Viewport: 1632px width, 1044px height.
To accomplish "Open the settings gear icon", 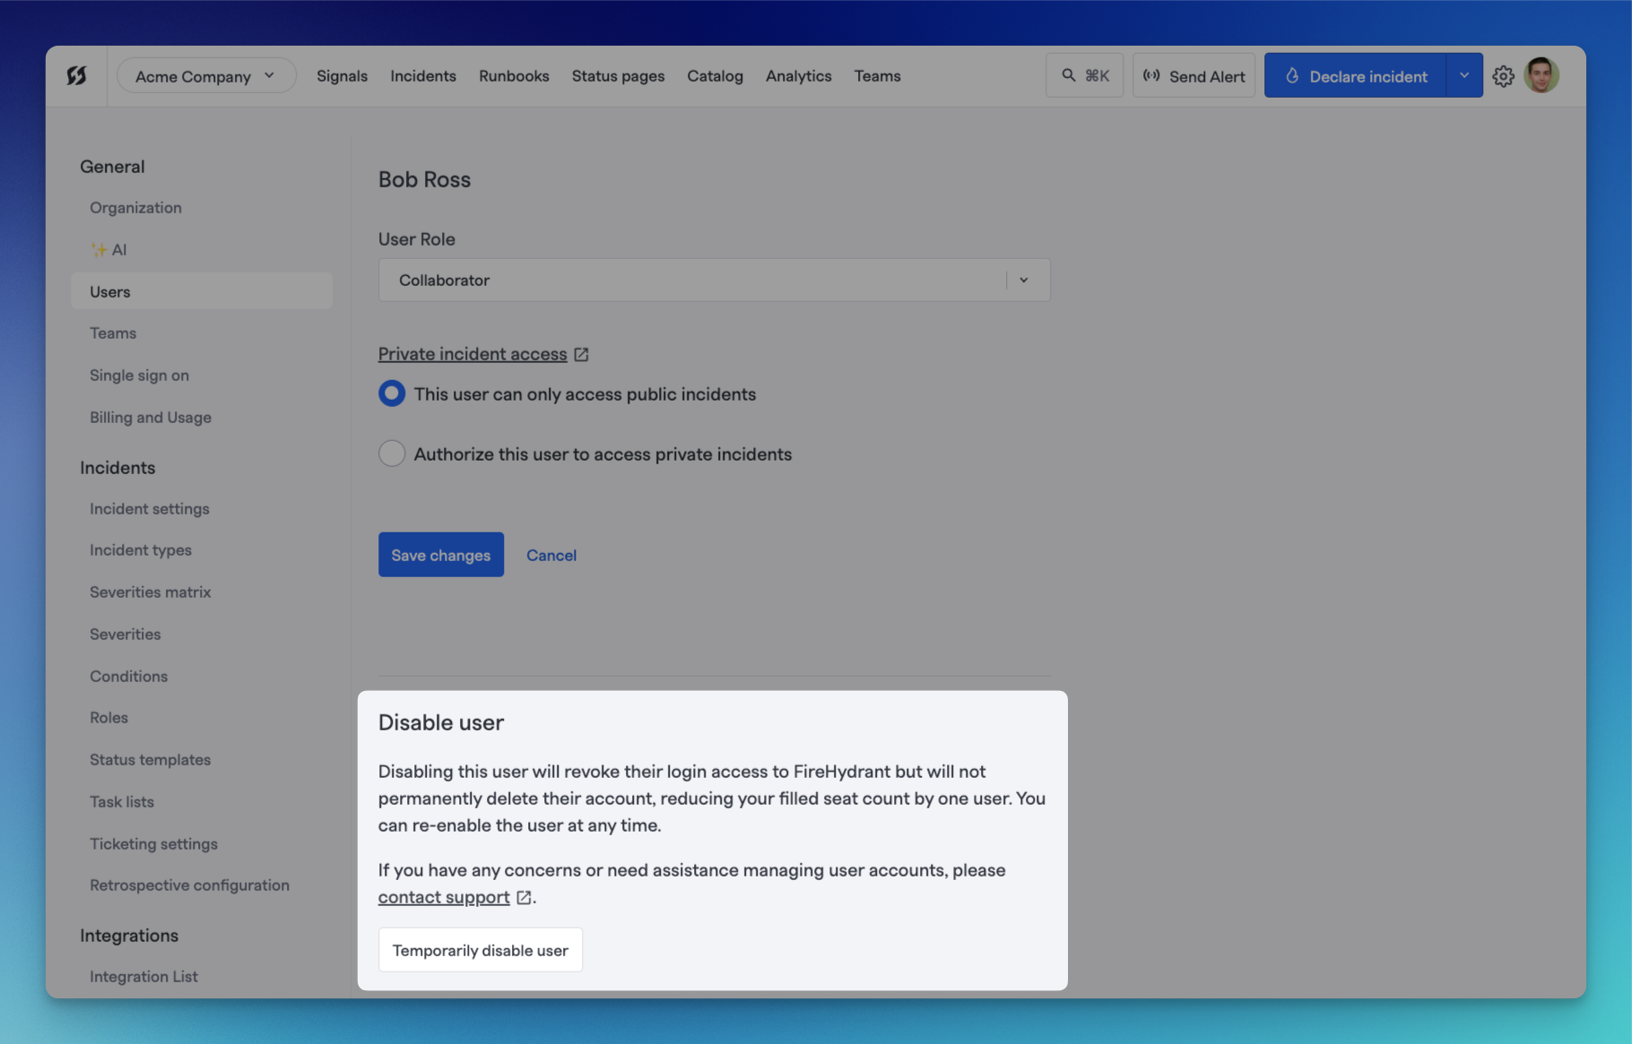I will point(1504,76).
